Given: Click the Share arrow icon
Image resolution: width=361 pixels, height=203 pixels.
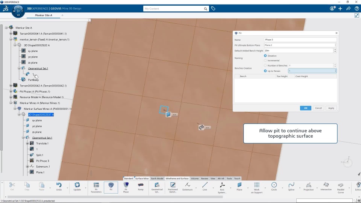Looking at the screenshot, I should (348, 9).
